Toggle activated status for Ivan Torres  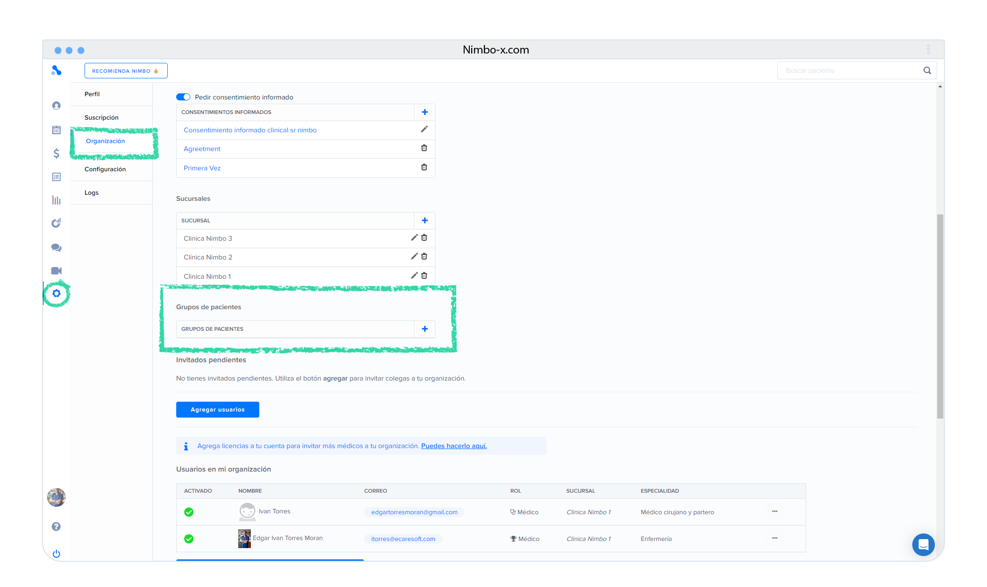(189, 512)
